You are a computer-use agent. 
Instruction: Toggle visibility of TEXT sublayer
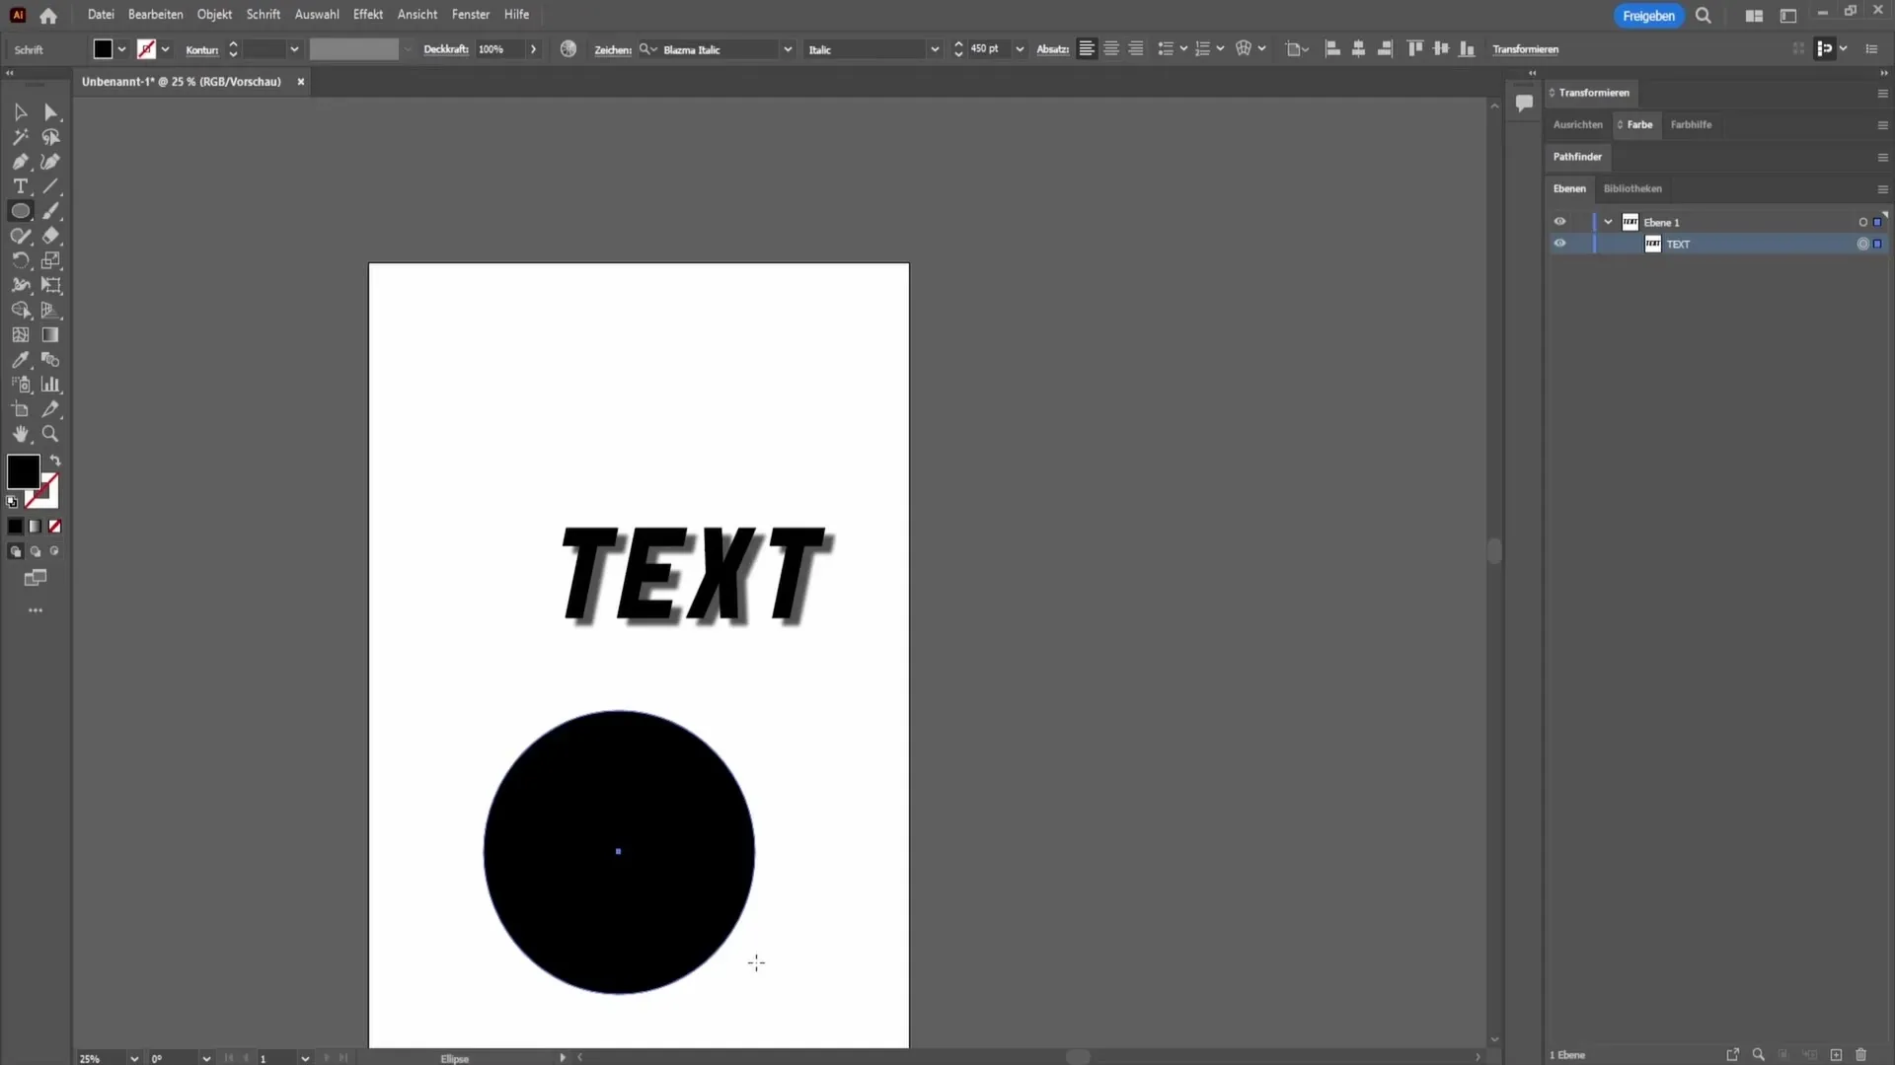[x=1559, y=244]
